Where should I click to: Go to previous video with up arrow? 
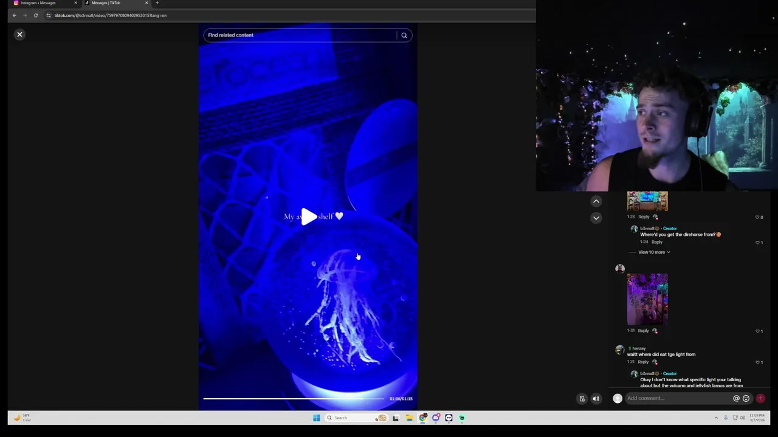596,201
